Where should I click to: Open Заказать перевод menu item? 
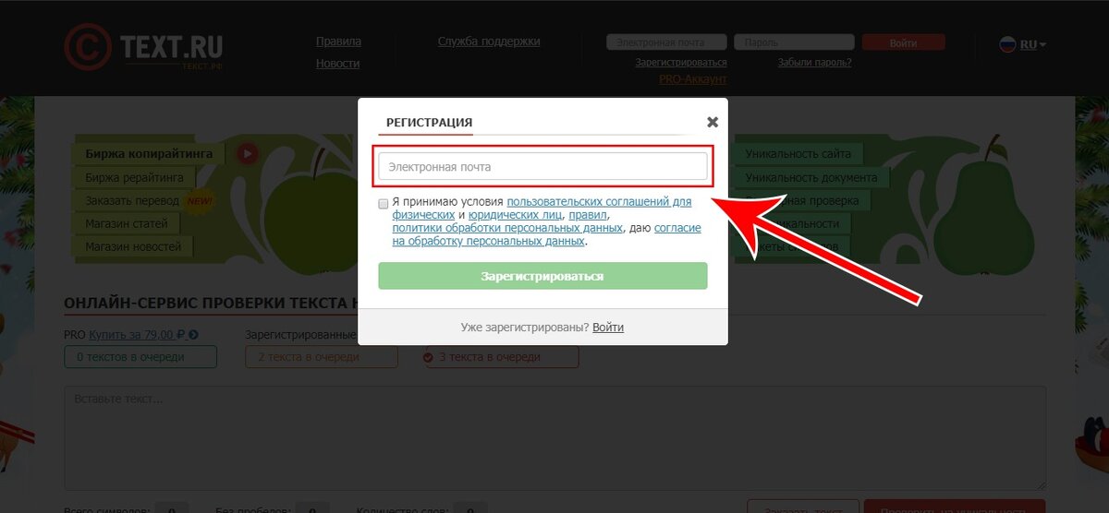(x=132, y=200)
